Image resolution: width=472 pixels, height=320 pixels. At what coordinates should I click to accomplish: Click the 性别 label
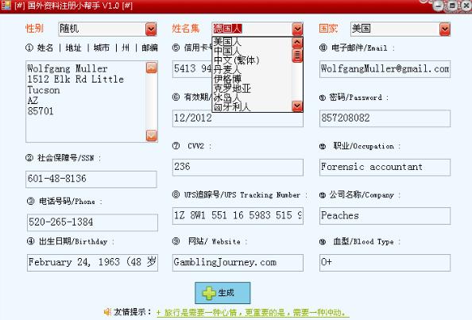pos(35,29)
